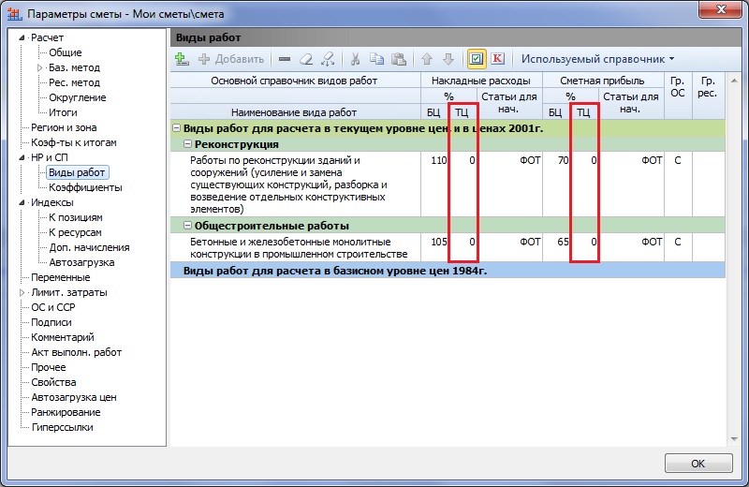
Task: Select Виды работ tree item
Action: 78,172
